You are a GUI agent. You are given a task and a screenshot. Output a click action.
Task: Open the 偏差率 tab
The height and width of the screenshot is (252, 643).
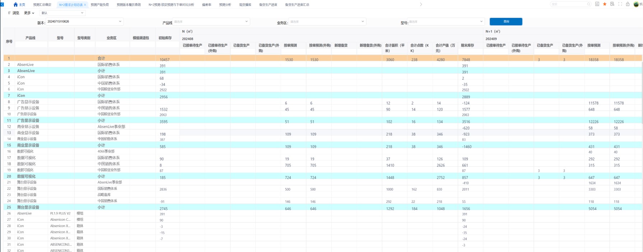pyautogui.click(x=207, y=5)
